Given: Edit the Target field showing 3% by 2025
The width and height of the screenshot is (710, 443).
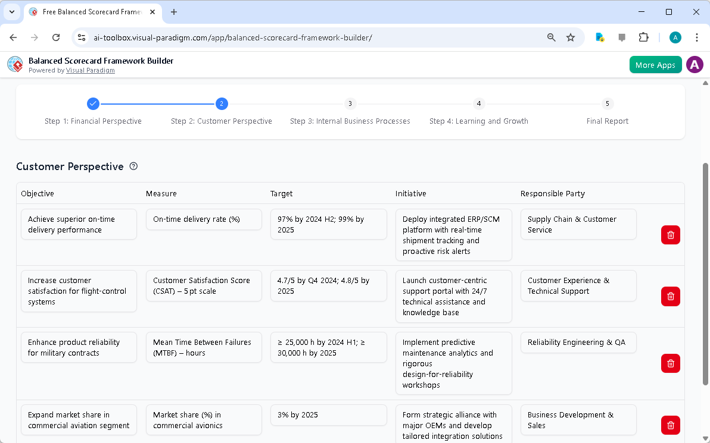Looking at the screenshot, I should coord(328,415).
